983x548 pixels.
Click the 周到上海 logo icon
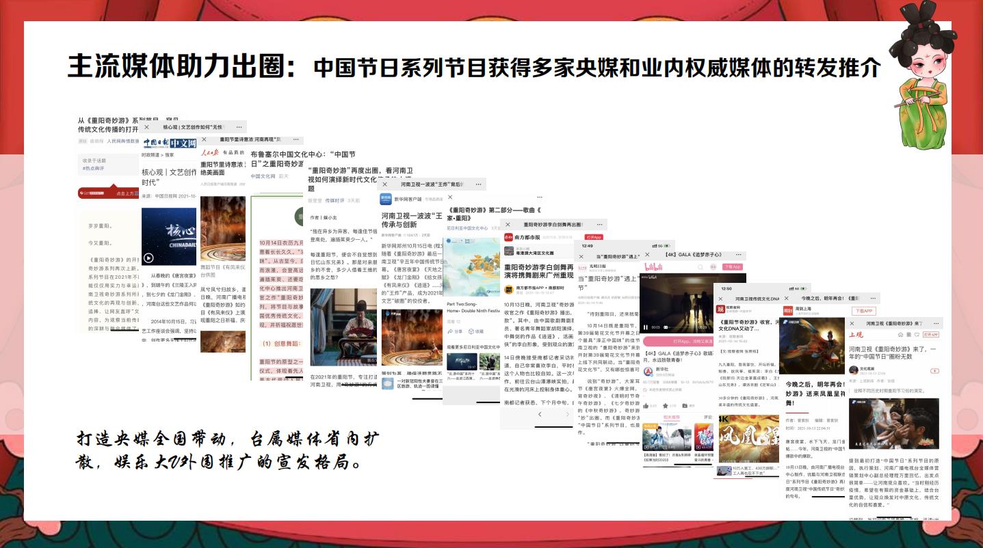pyautogui.click(x=787, y=310)
